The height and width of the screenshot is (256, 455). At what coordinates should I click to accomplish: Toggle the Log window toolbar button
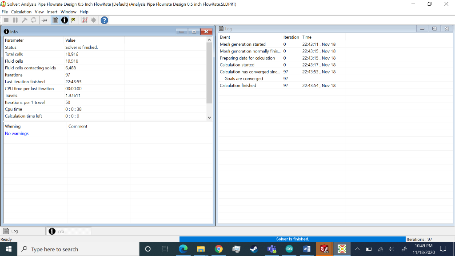55,20
